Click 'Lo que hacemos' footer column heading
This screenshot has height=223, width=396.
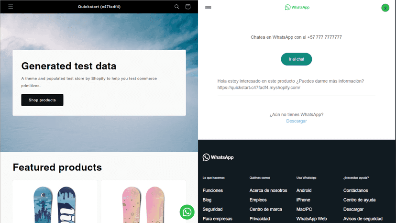point(213,178)
